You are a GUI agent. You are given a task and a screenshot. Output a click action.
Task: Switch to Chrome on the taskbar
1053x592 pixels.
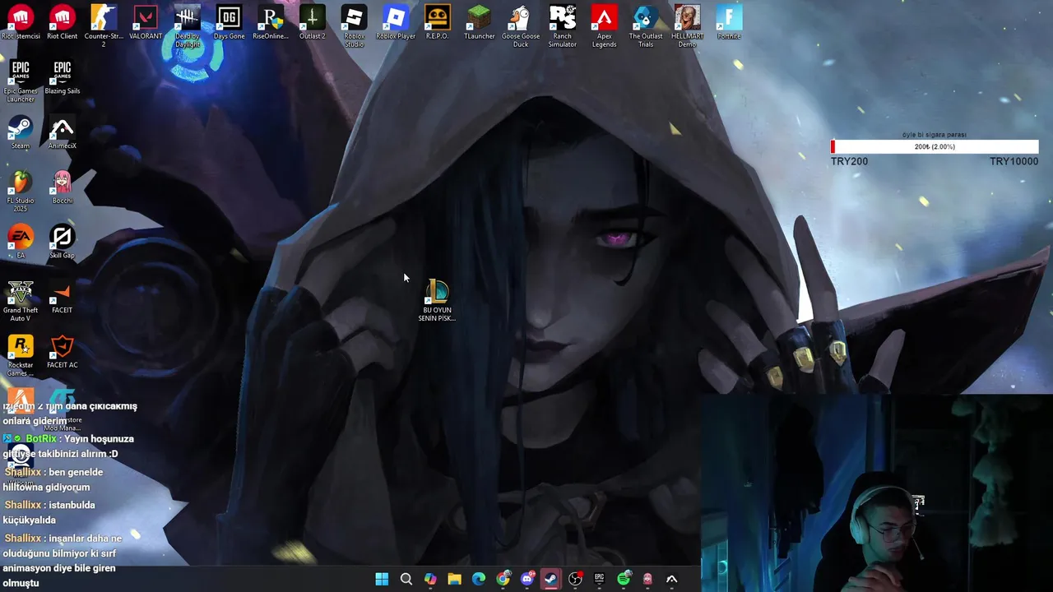pos(503,579)
